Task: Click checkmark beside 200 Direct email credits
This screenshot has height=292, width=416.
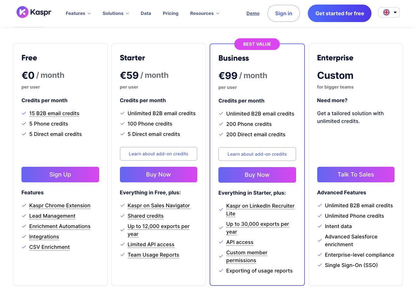Action: click(221, 134)
